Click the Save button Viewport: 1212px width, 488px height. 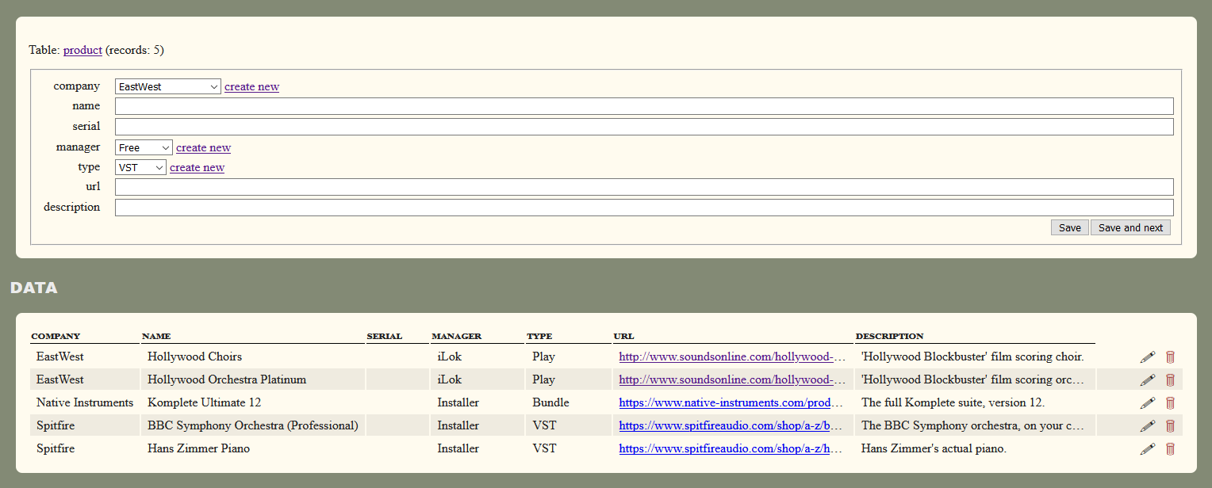click(x=1069, y=227)
